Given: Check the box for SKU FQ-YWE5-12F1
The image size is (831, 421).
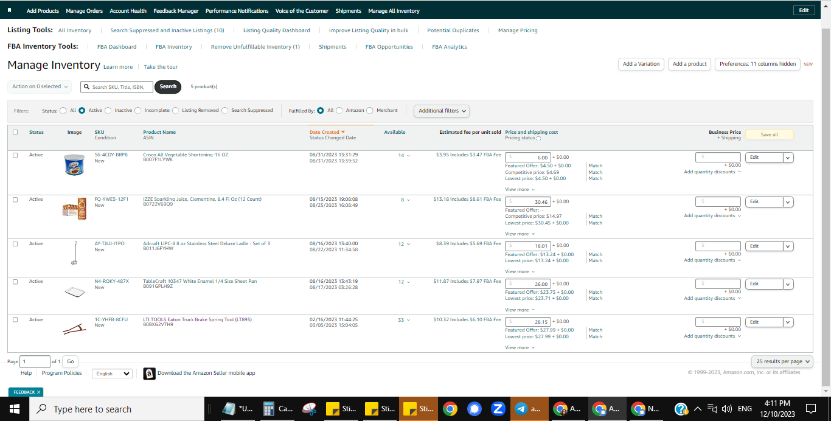Looking at the screenshot, I should (x=15, y=200).
